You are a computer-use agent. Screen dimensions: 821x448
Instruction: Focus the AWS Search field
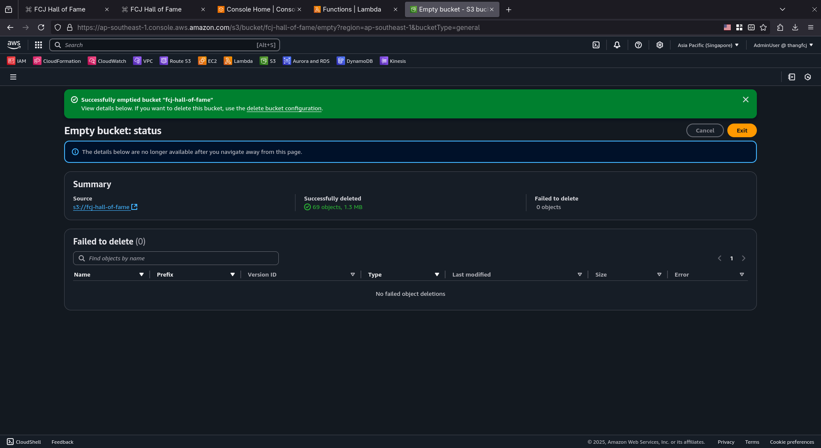(x=165, y=45)
